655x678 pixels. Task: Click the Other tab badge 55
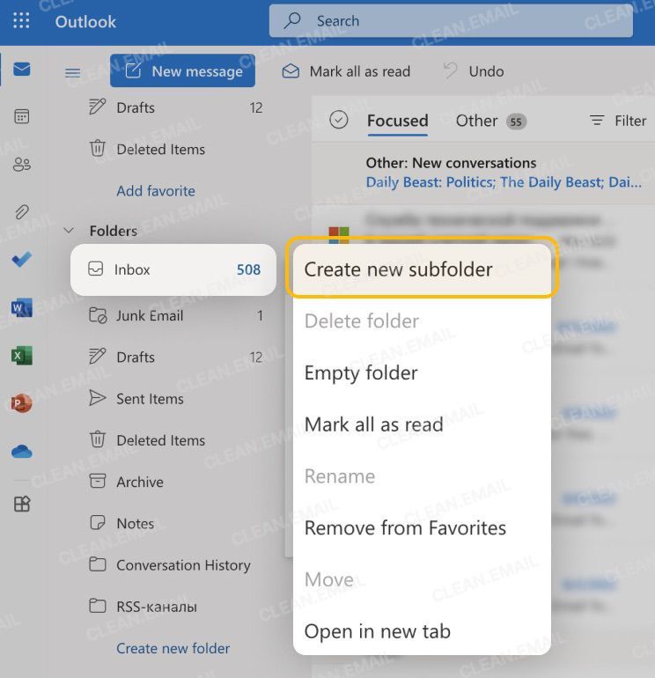click(516, 122)
